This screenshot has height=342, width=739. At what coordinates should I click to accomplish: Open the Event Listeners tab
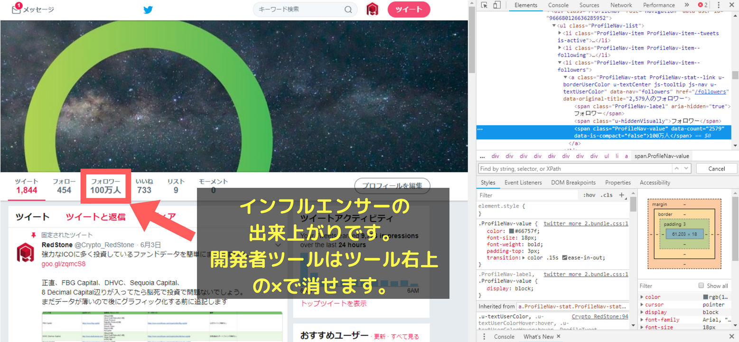pos(523,183)
